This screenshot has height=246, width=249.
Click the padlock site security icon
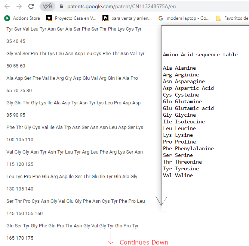(61, 6)
